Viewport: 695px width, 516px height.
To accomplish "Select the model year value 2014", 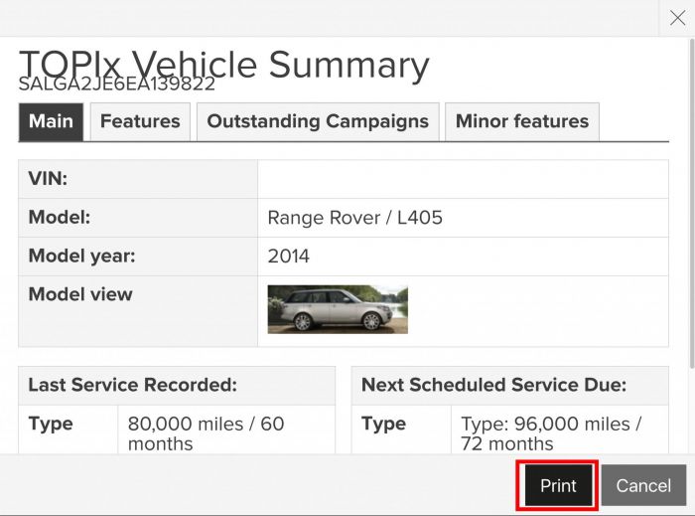I will [x=289, y=257].
